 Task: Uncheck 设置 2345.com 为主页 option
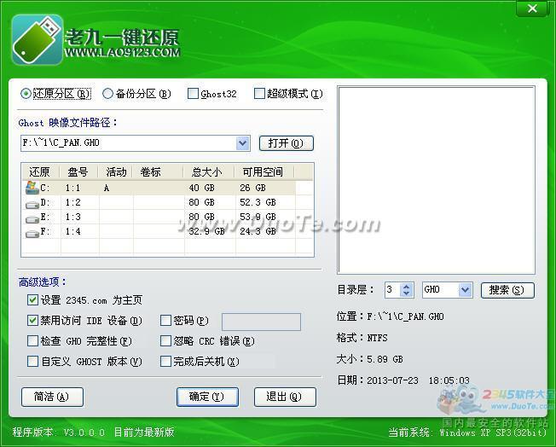[x=32, y=300]
